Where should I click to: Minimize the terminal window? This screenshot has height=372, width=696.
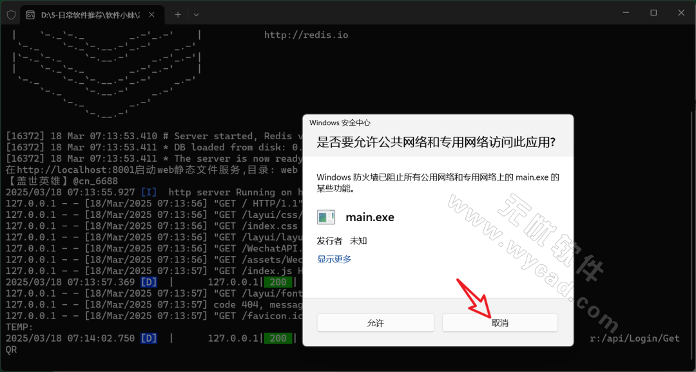click(x=623, y=13)
